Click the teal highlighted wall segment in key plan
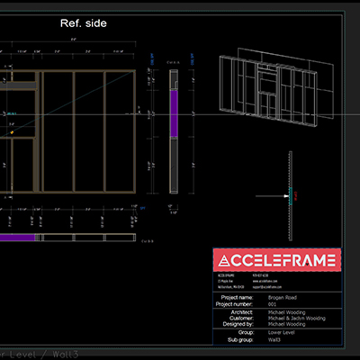 tap(291, 196)
